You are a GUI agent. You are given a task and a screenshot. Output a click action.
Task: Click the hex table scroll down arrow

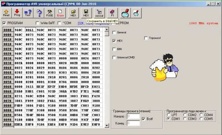(x=107, y=125)
